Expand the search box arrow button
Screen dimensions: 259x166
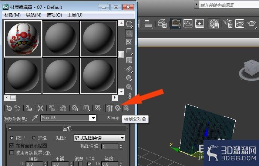(x=196, y=4)
